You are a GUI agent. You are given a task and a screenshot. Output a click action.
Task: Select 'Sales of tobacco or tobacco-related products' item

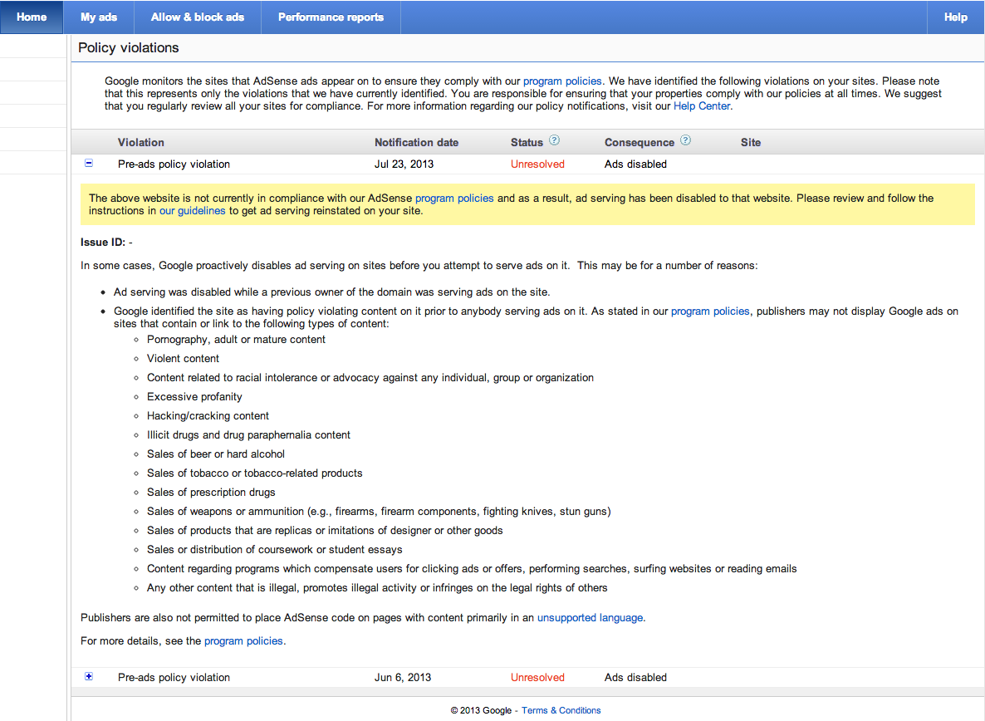254,473
